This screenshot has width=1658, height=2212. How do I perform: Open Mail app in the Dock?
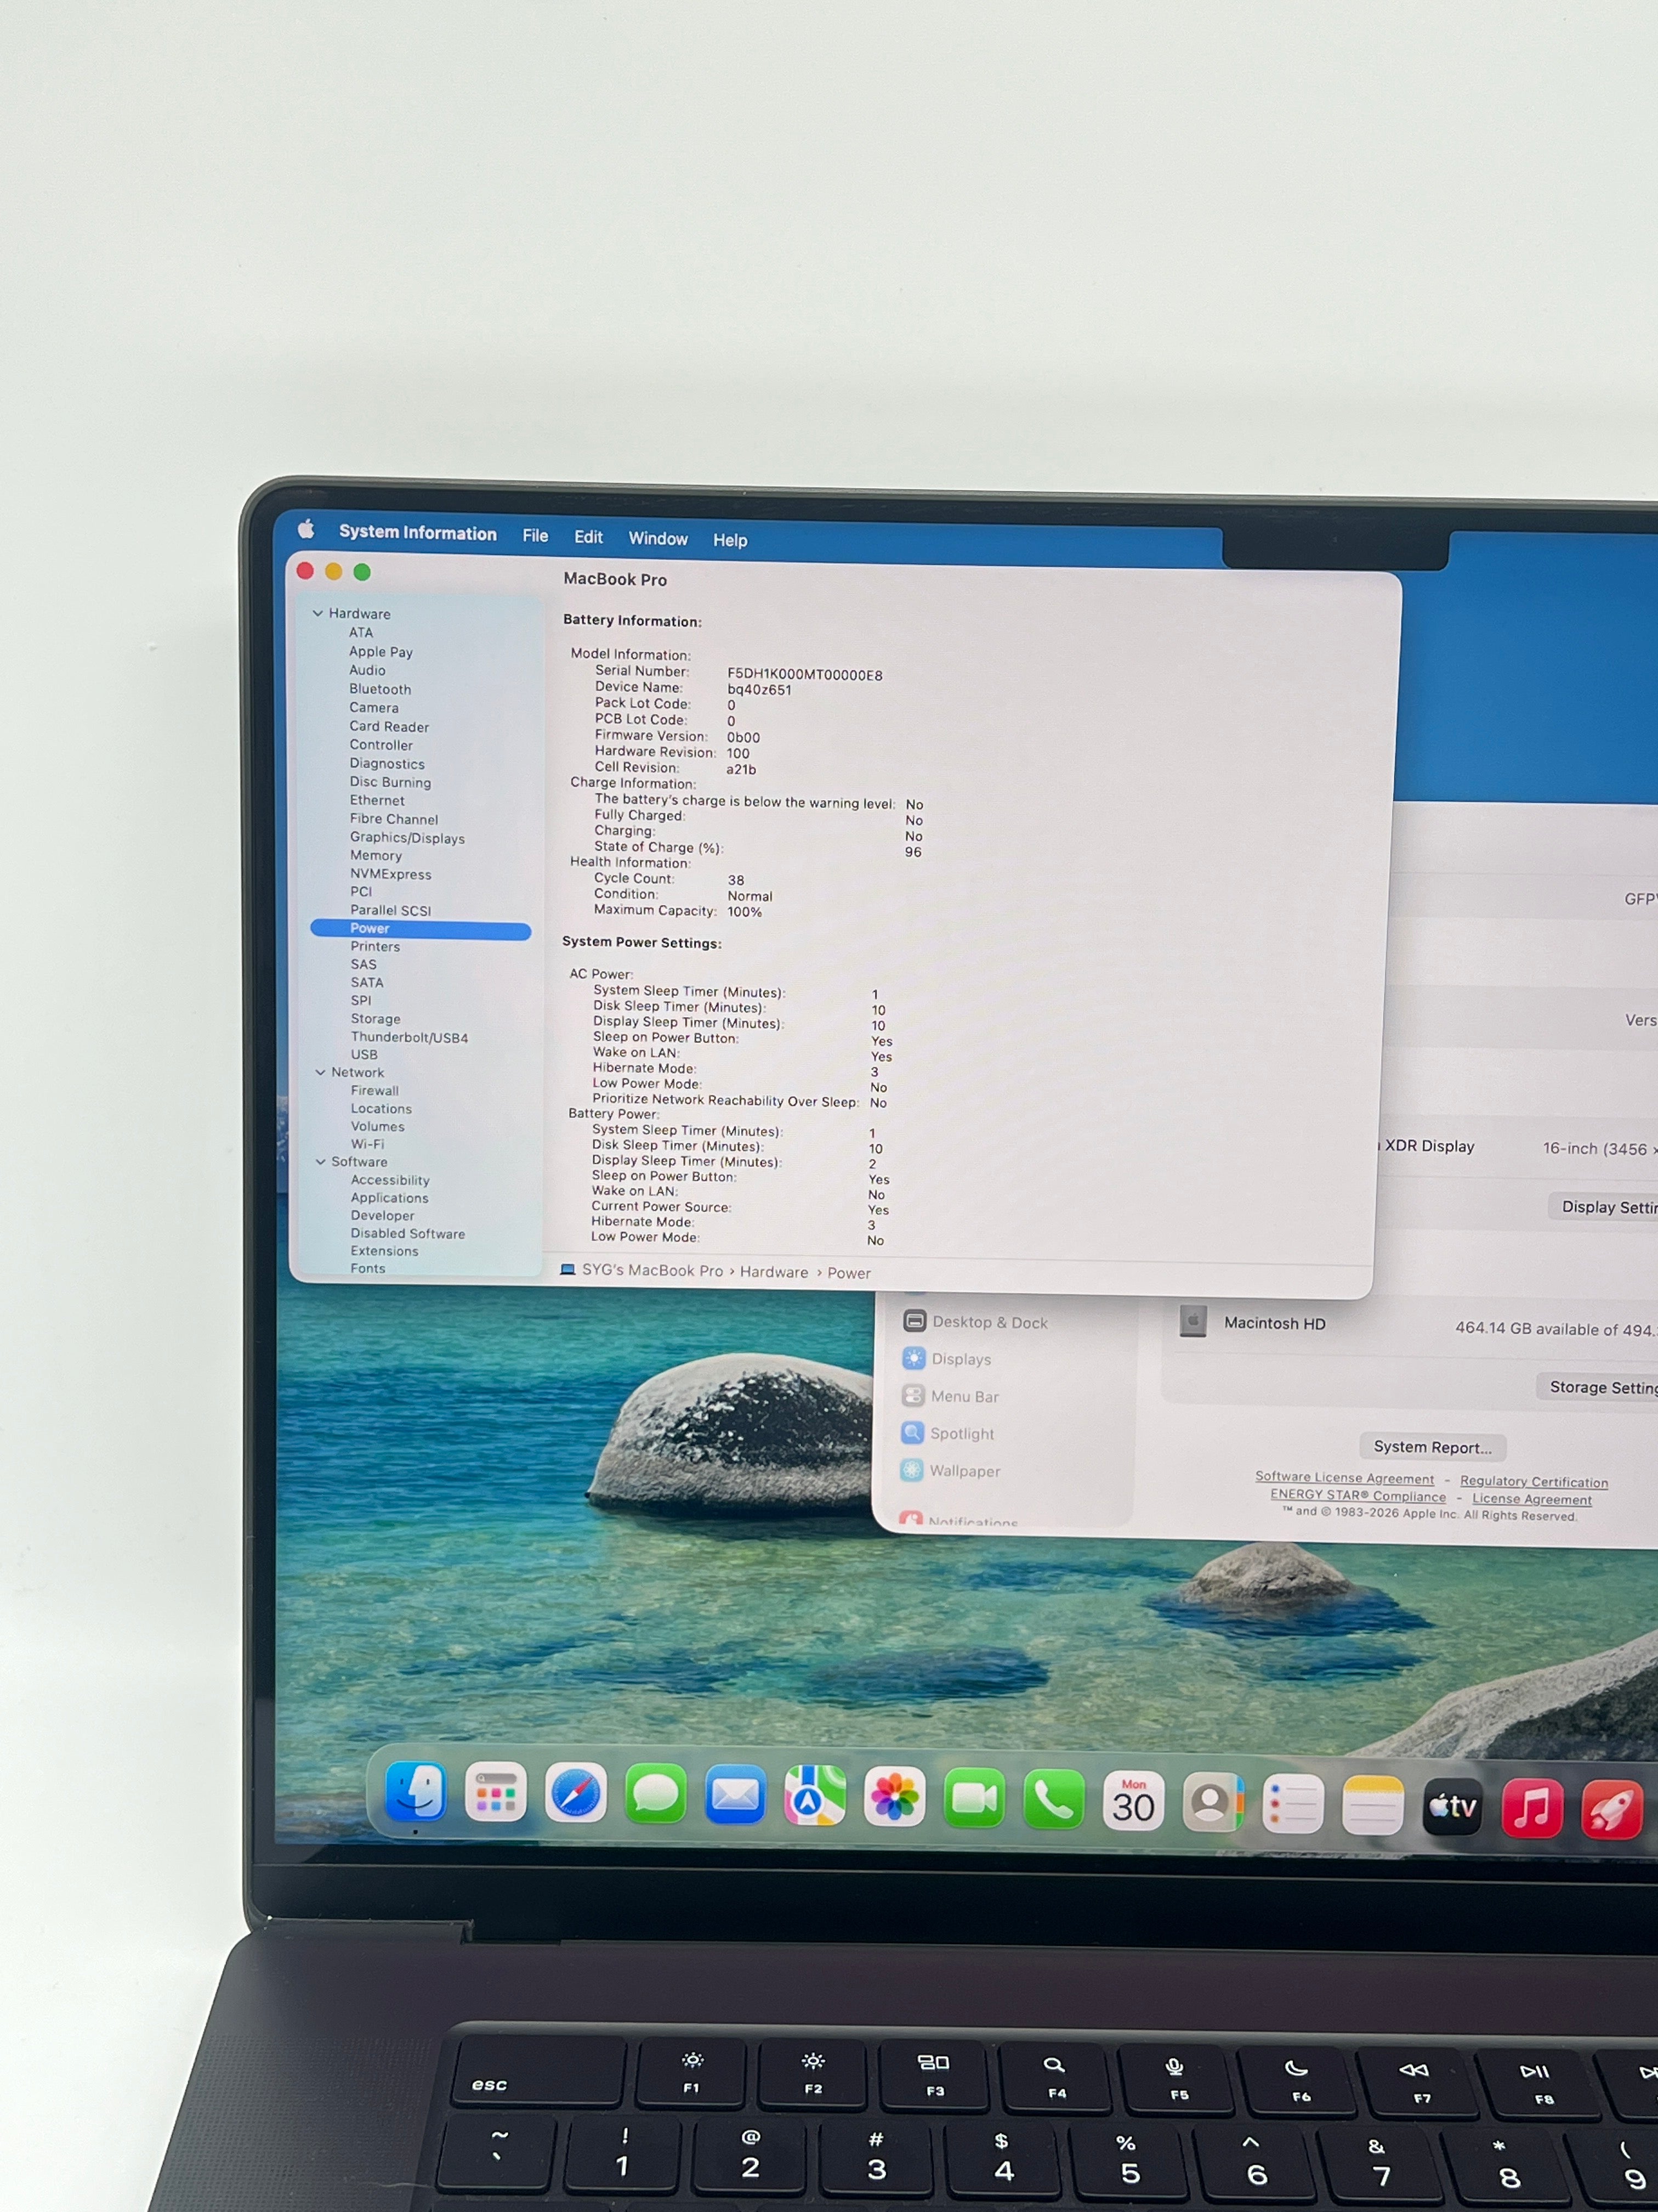coord(735,1795)
